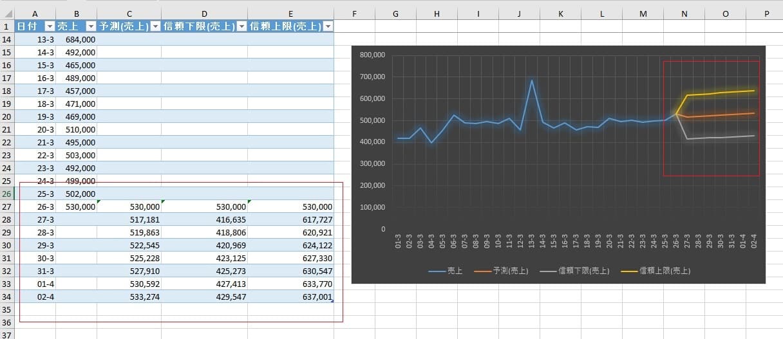Open the 日付 column filter dropdown
The width and height of the screenshot is (783, 339).
point(50,26)
